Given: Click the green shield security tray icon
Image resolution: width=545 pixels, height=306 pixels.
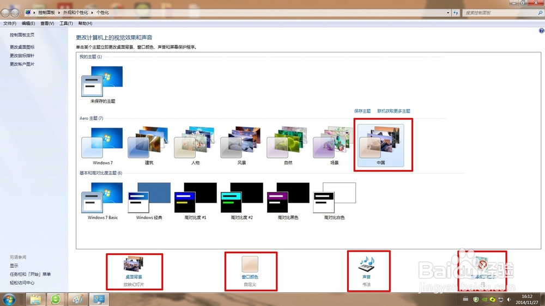Looking at the screenshot, I should point(476,299).
